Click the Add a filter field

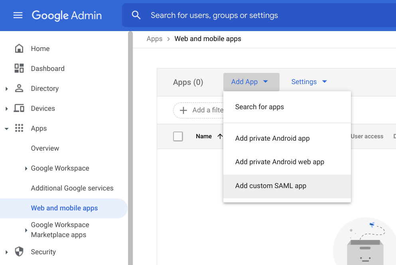point(199,110)
